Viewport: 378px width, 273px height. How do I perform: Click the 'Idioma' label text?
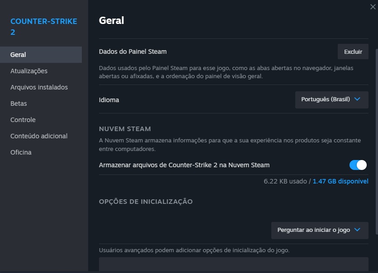(109, 100)
